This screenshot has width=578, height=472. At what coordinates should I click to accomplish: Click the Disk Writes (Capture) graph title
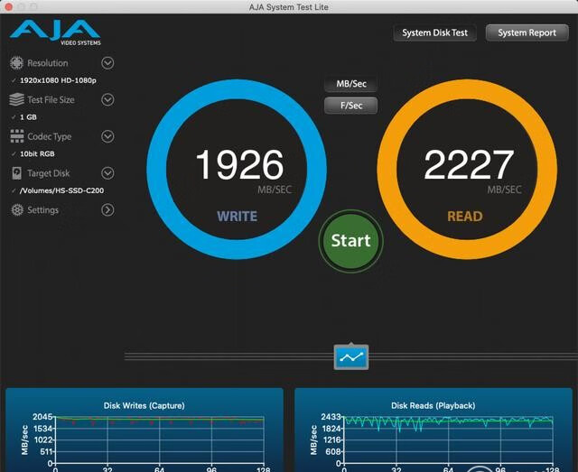[144, 406]
